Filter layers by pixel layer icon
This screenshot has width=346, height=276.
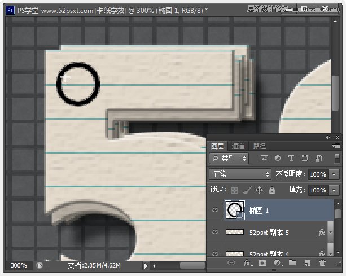264,158
